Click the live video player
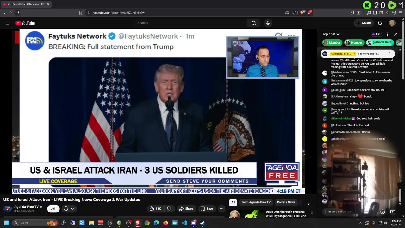Image resolution: width=405 pixels, height=228 pixels. (158, 111)
